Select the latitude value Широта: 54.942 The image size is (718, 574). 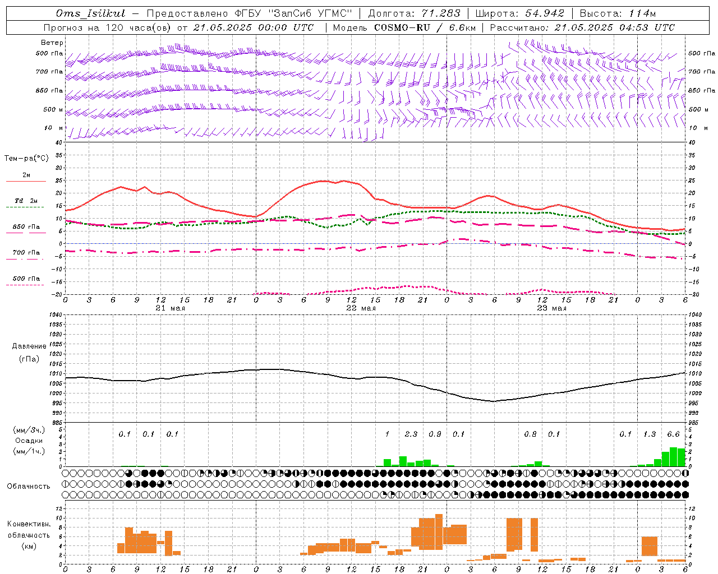click(519, 13)
